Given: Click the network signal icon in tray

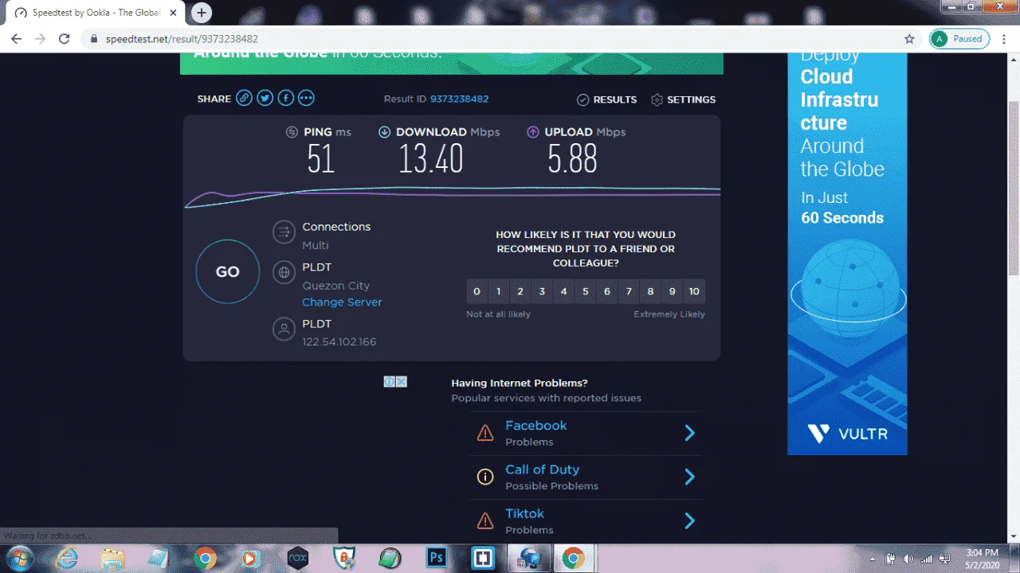Looking at the screenshot, I should tap(927, 558).
